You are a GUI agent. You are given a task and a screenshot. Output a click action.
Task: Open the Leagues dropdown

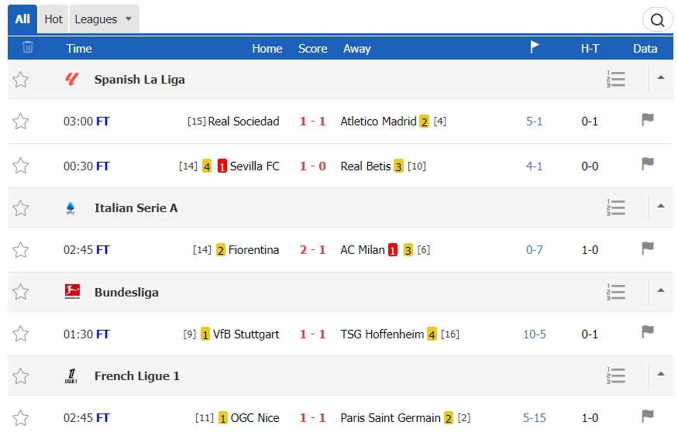coord(104,19)
